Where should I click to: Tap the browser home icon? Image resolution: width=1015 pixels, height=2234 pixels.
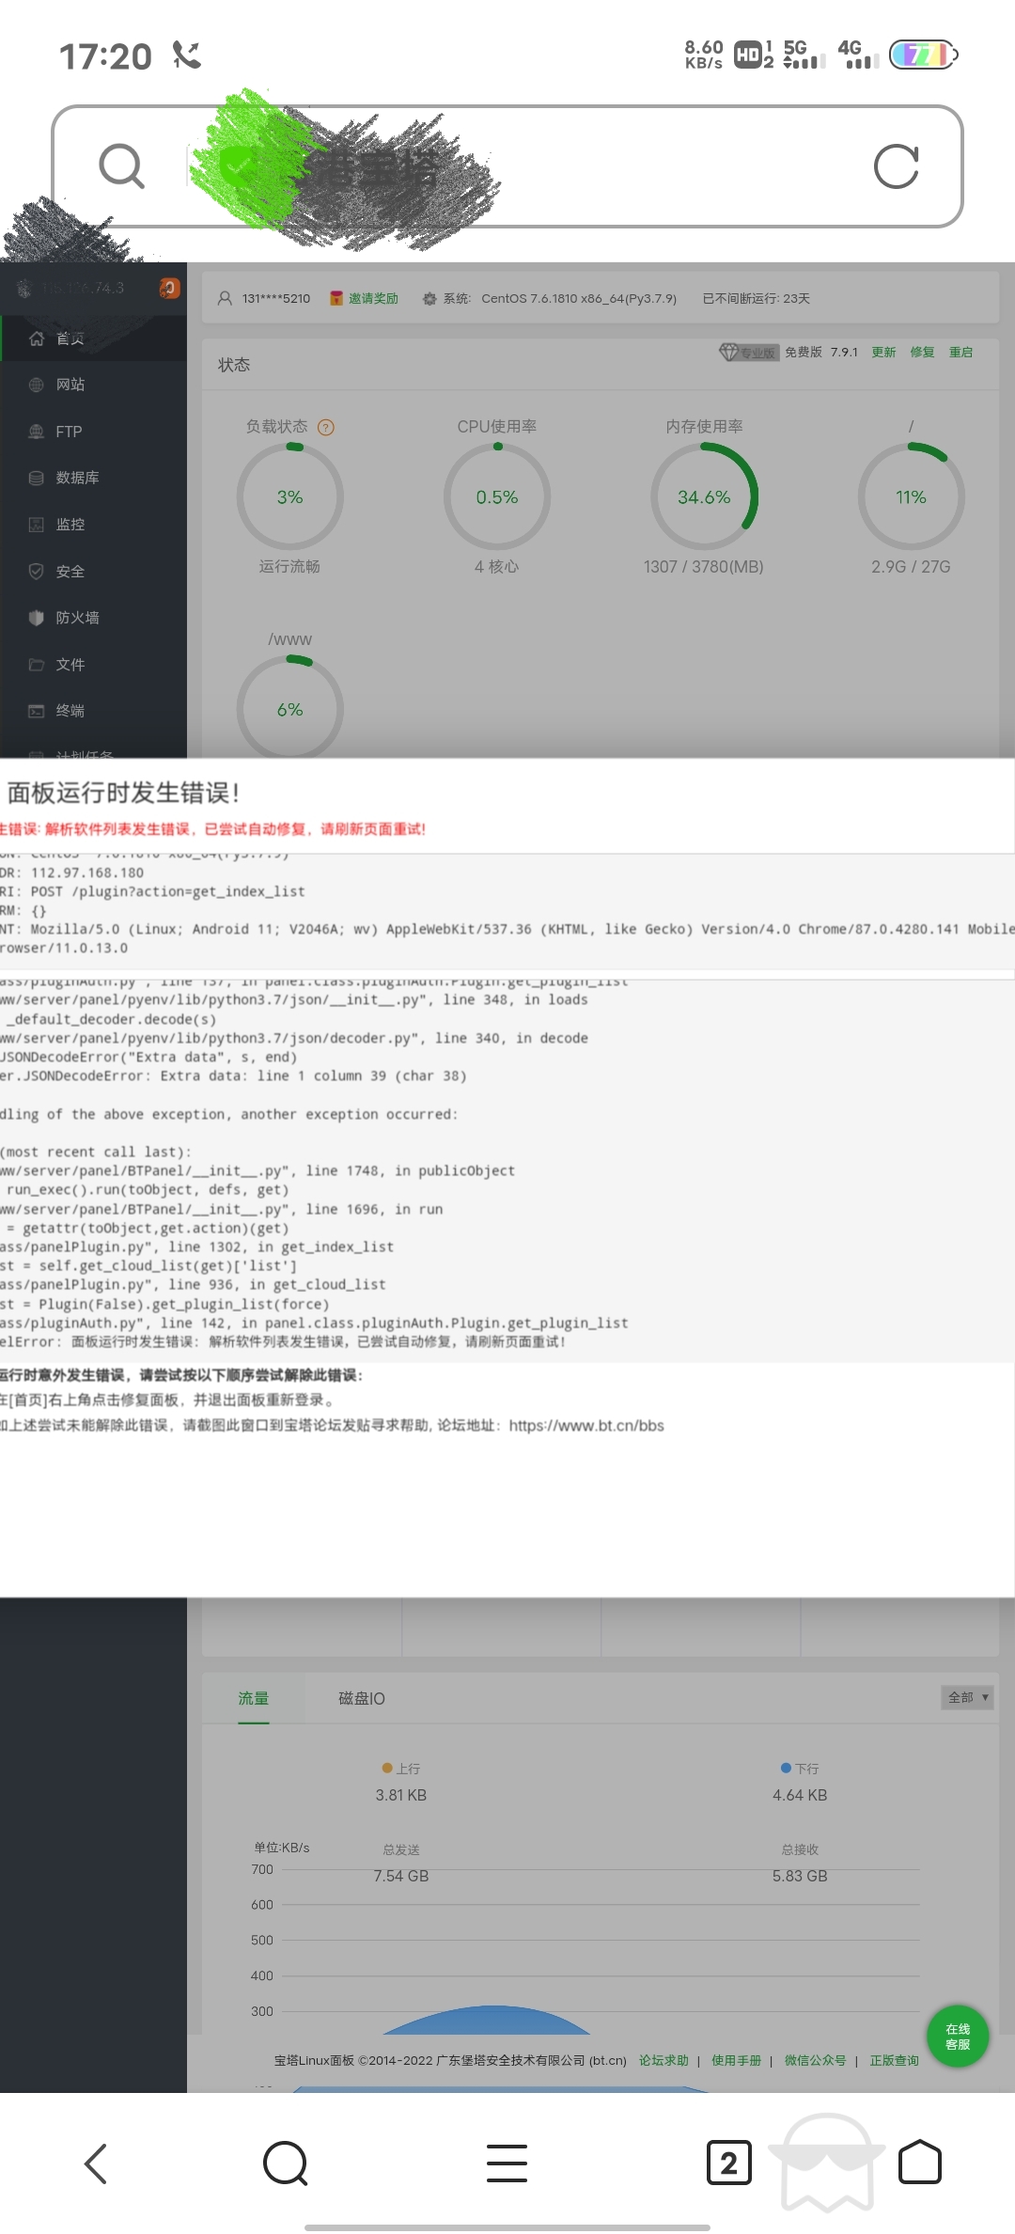tap(920, 2162)
